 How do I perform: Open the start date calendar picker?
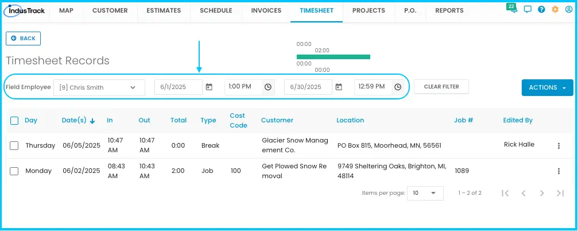pyautogui.click(x=209, y=87)
